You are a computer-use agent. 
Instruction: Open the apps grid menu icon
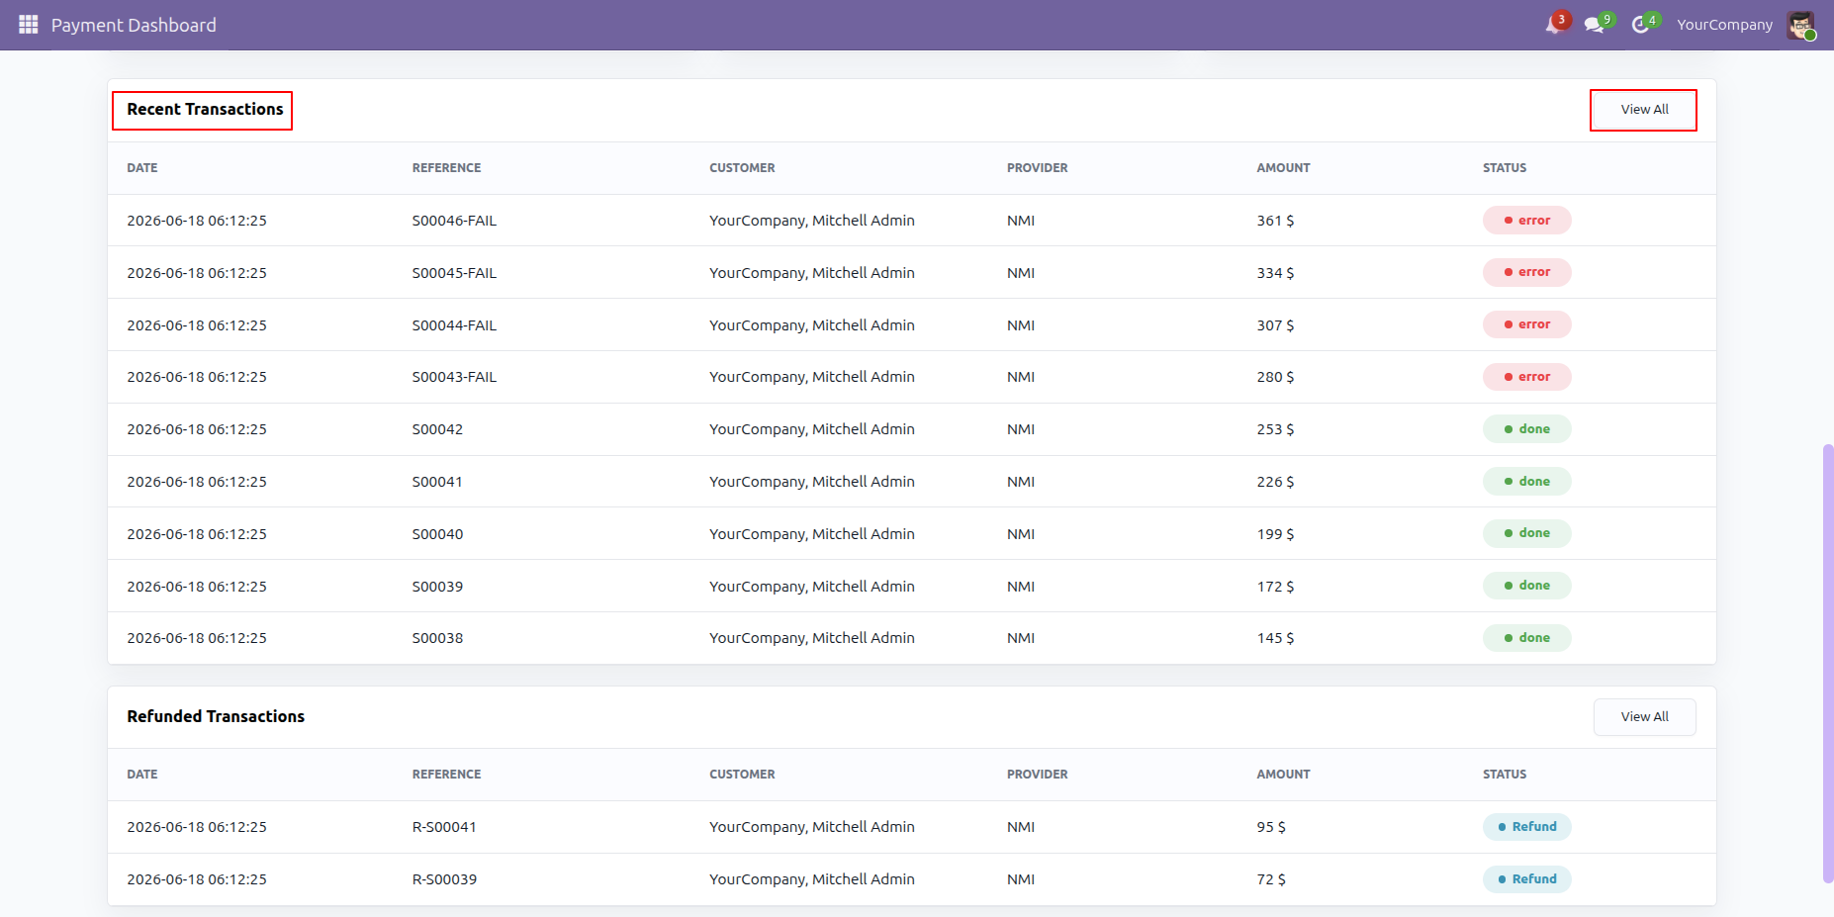coord(28,25)
